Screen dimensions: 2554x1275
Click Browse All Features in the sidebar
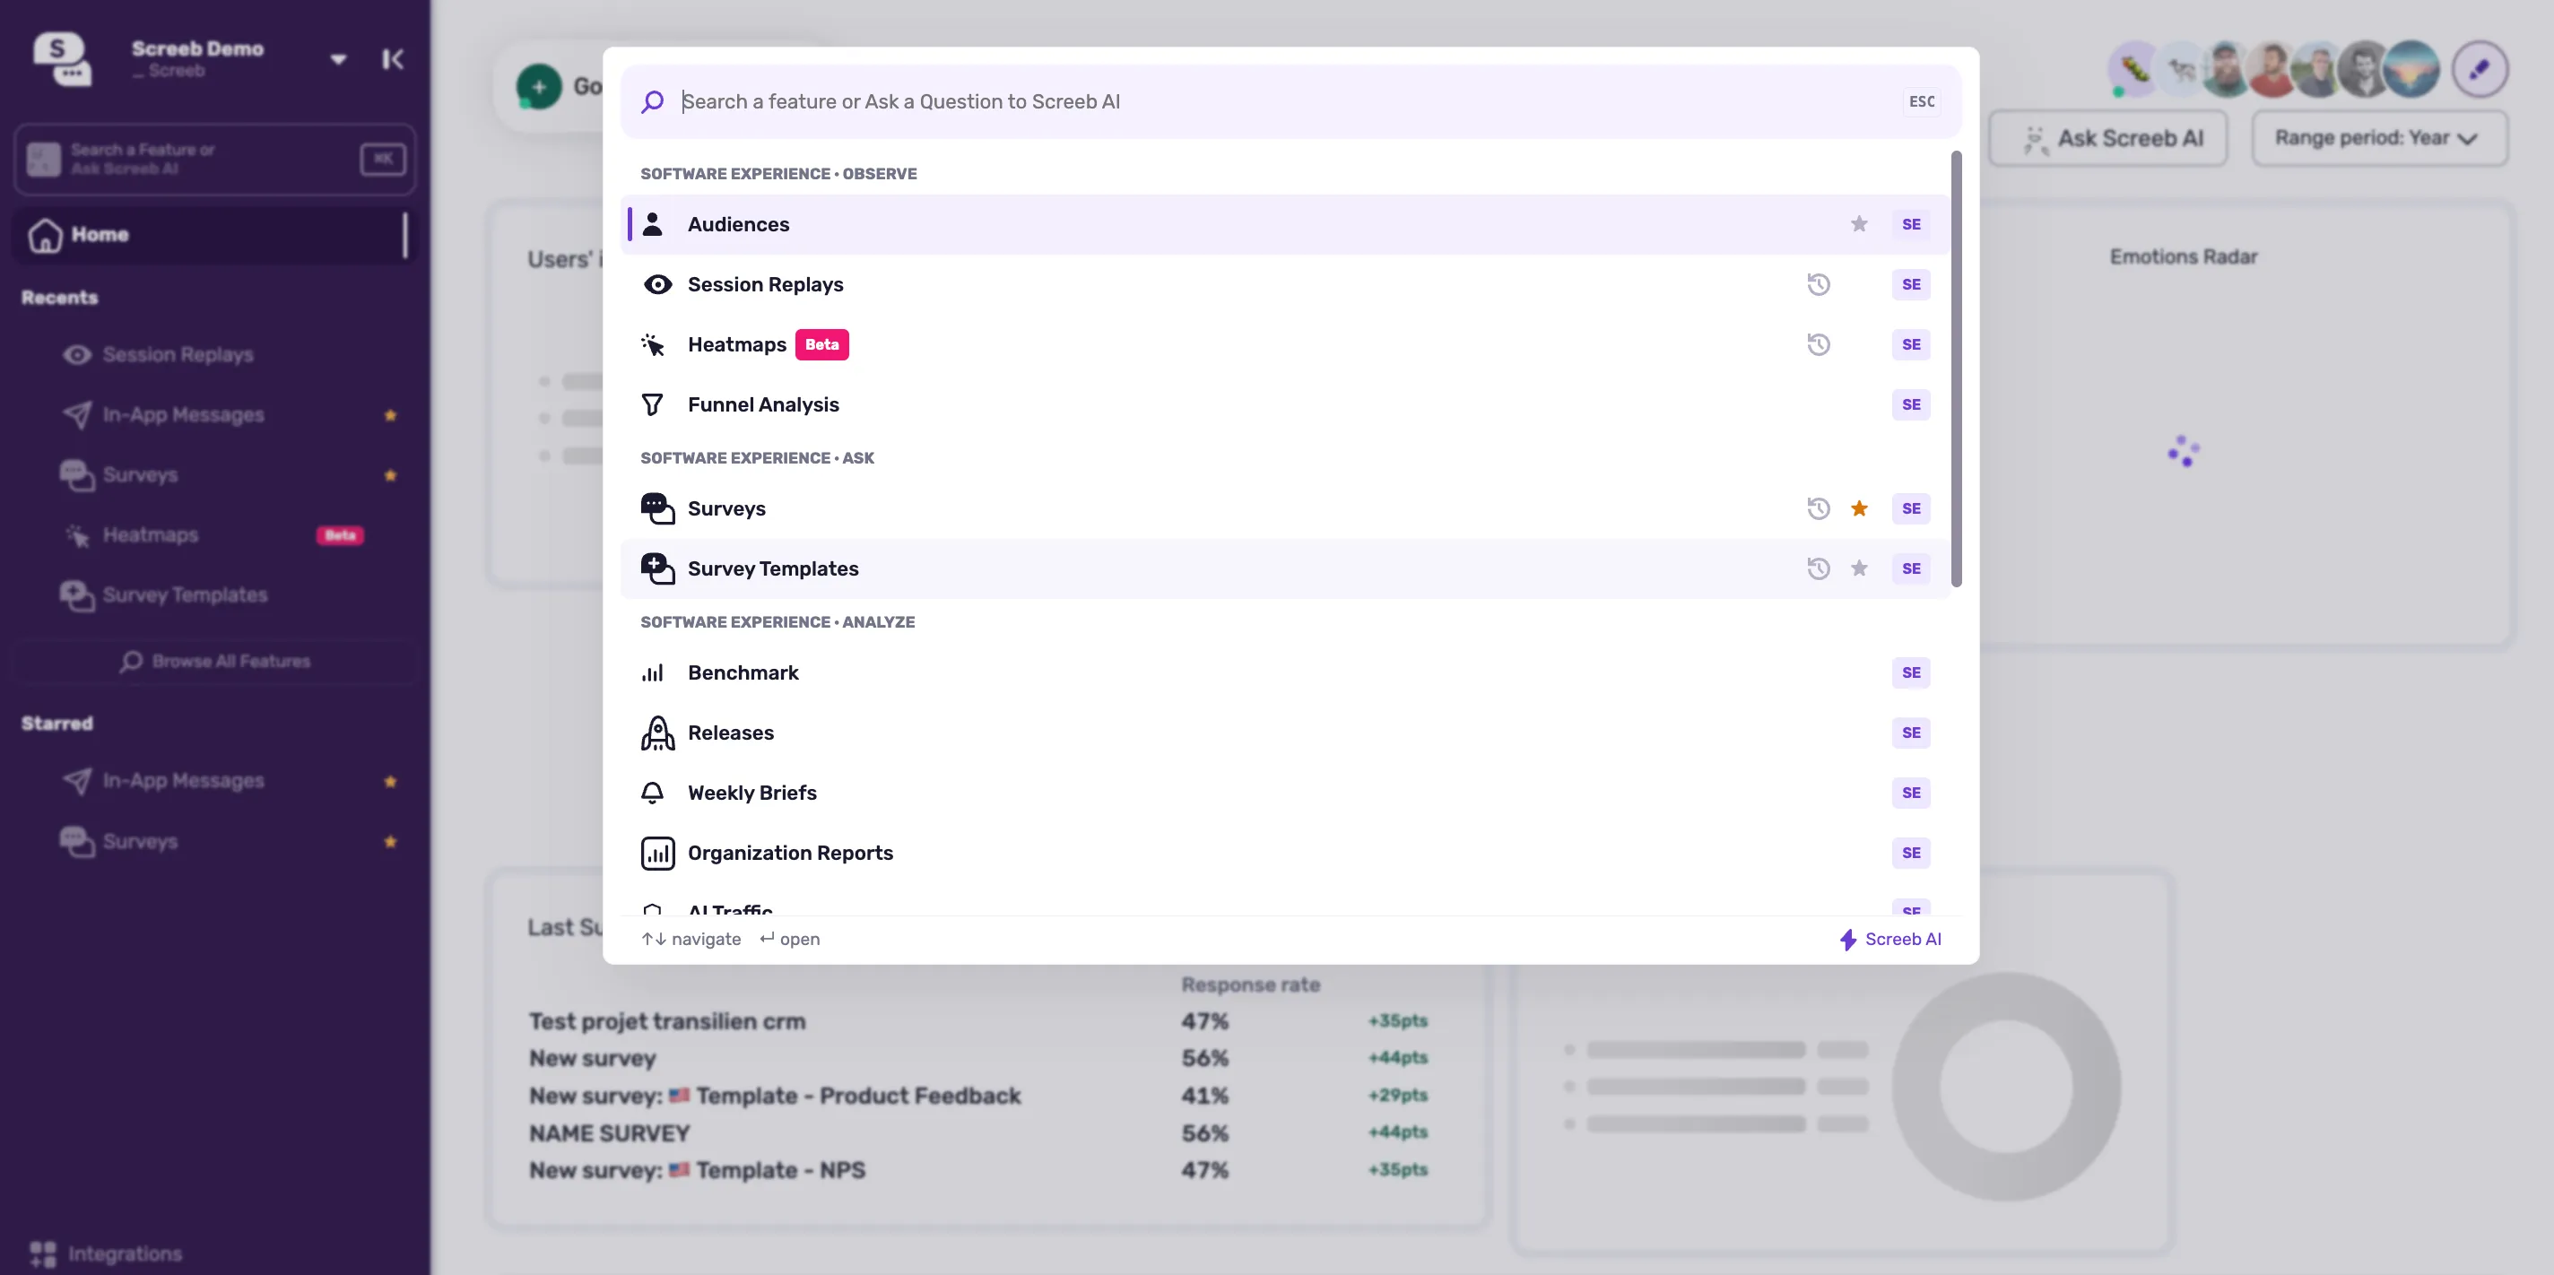pos(215,662)
